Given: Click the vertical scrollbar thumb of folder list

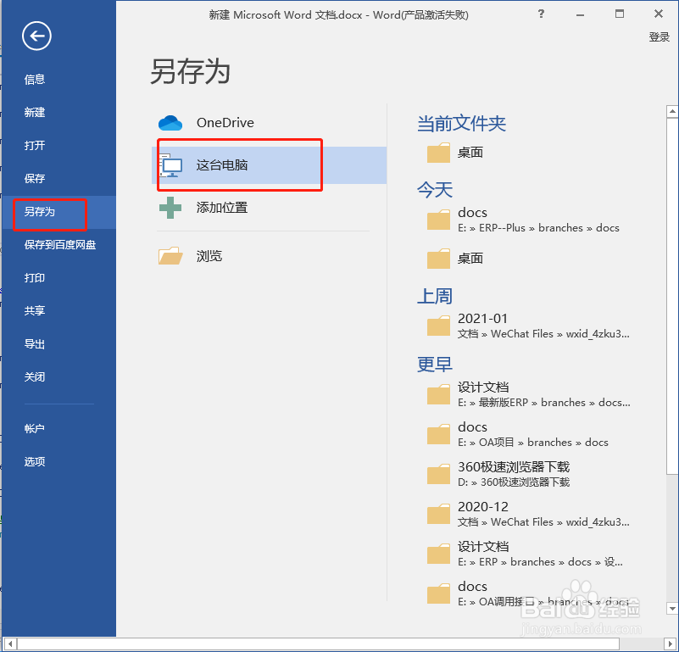Looking at the screenshot, I should coord(672,295).
